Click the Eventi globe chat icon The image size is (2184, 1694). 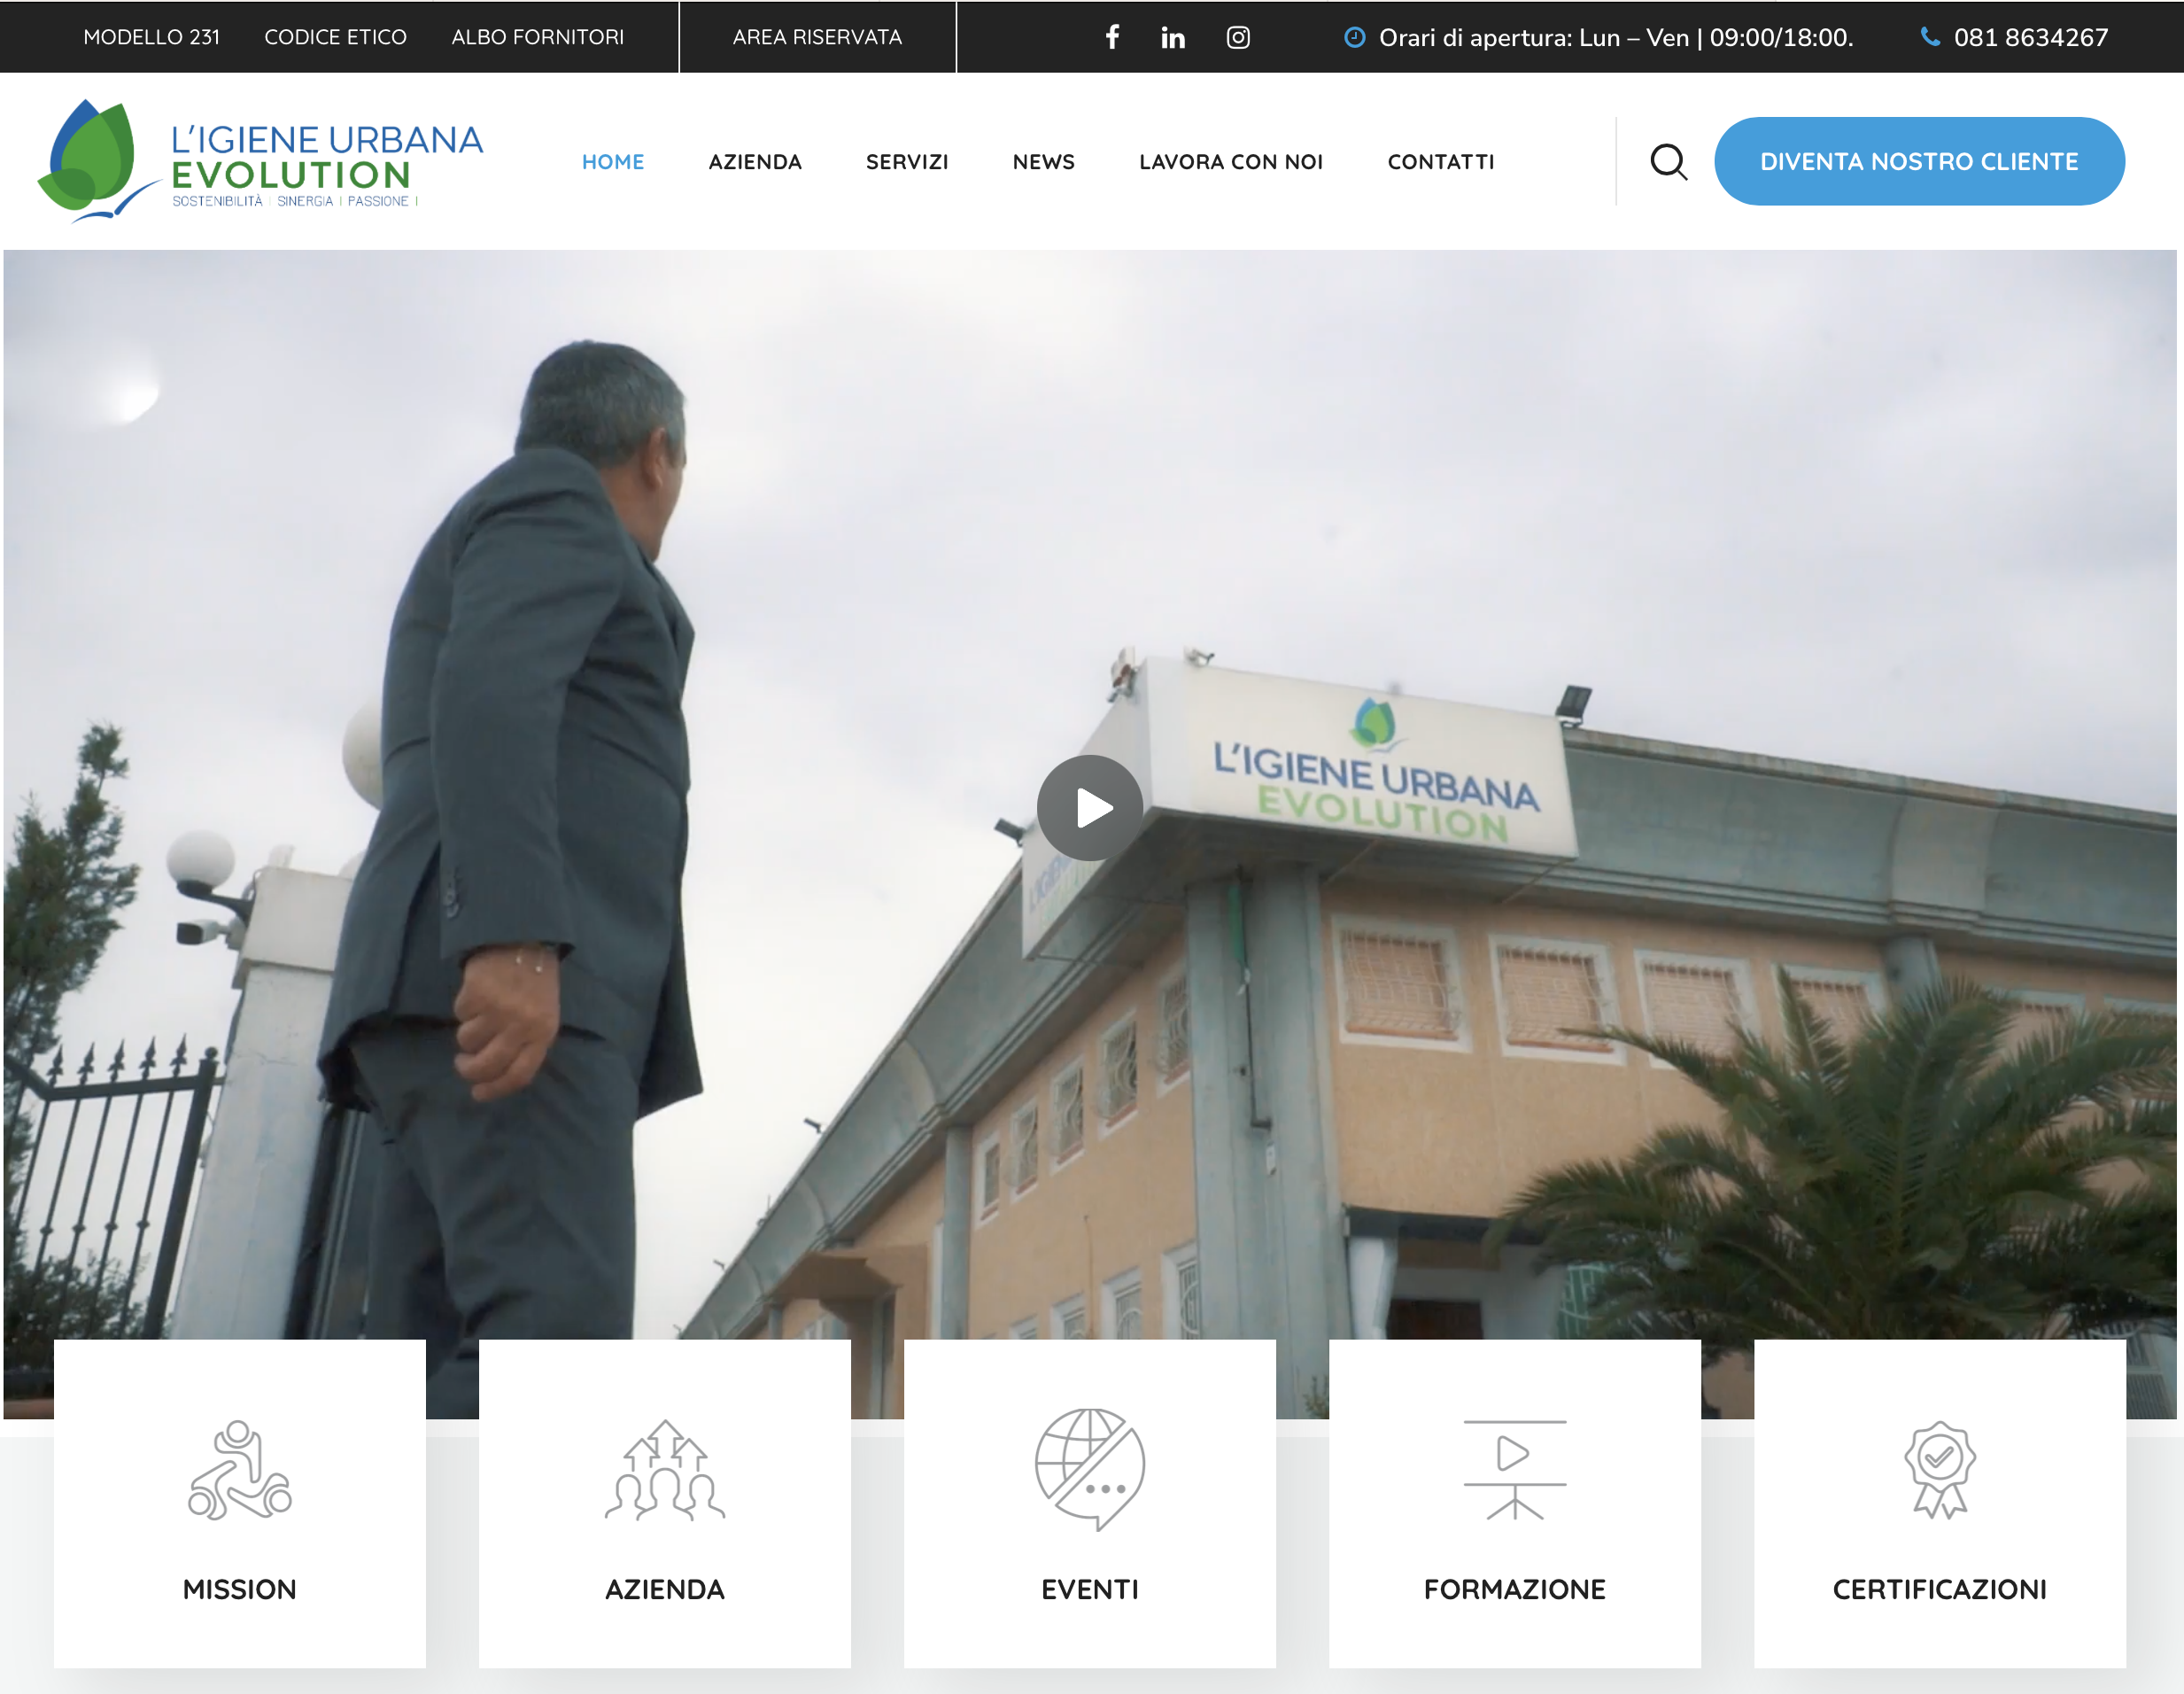point(1090,1469)
